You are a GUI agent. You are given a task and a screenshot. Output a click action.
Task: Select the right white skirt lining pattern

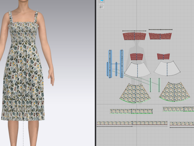[x=167, y=68]
